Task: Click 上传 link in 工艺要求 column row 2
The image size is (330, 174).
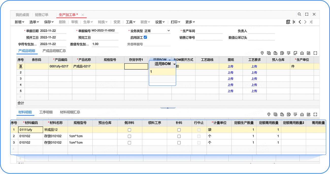Action: click(254, 72)
